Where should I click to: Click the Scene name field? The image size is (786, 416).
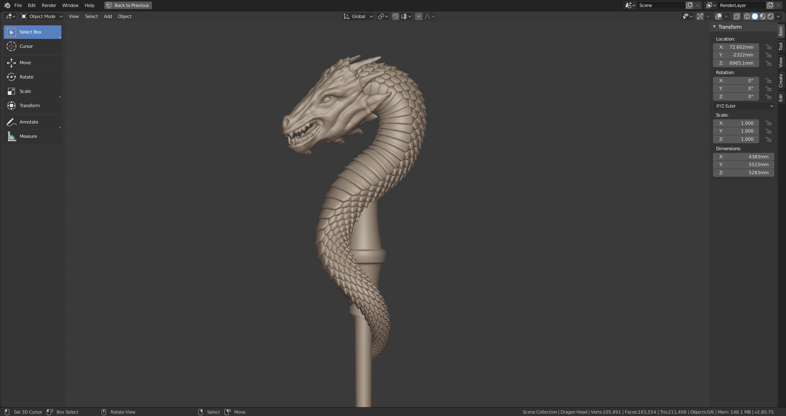(661, 5)
